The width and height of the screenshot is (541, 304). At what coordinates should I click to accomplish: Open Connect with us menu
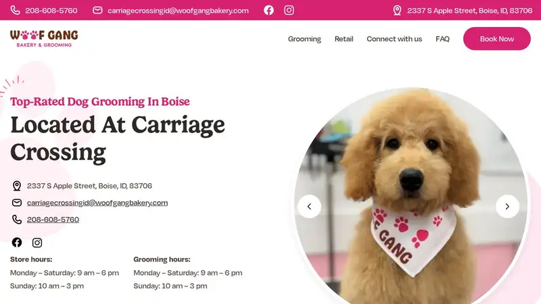click(x=394, y=39)
